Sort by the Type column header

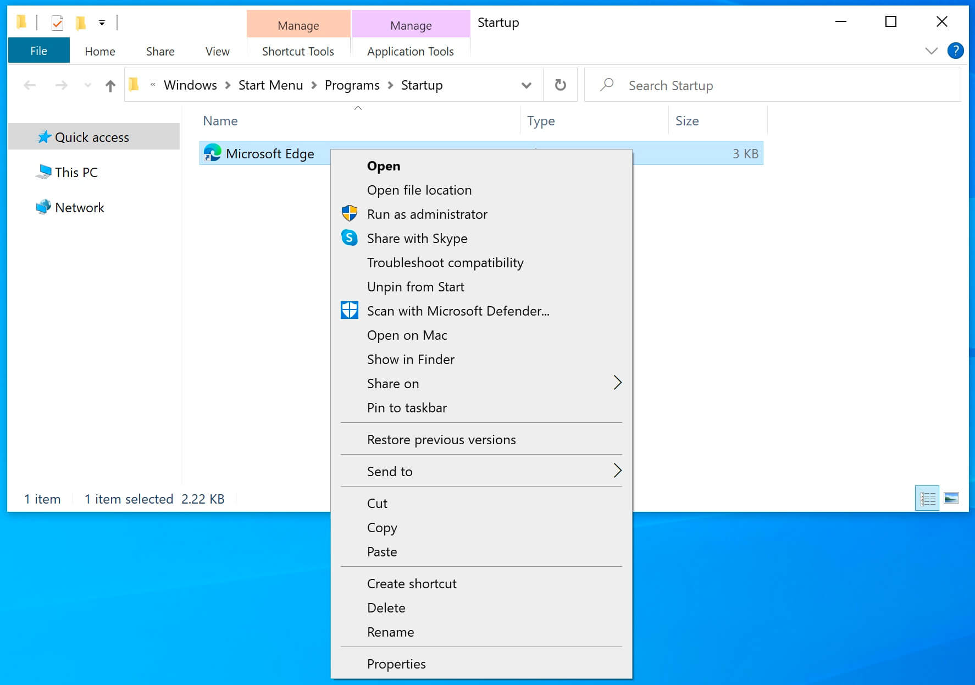pos(541,121)
